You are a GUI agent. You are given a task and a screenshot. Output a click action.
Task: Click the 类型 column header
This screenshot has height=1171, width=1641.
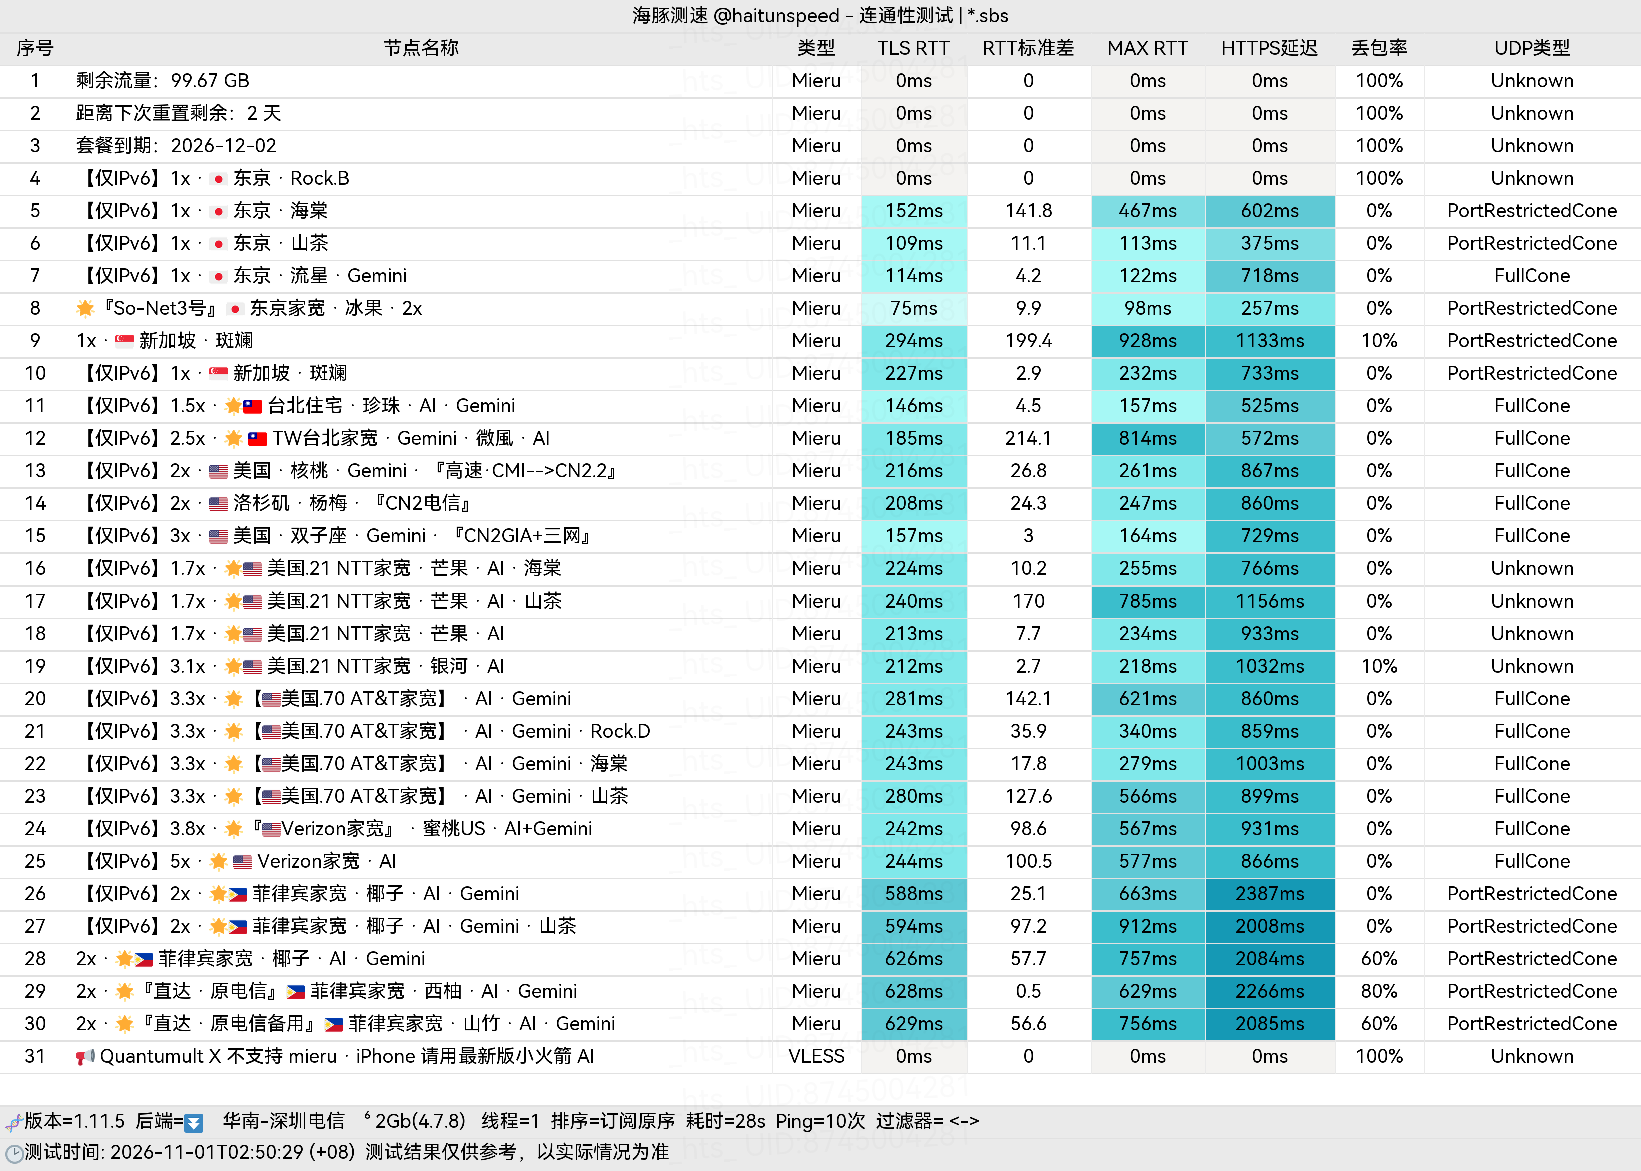coord(816,49)
